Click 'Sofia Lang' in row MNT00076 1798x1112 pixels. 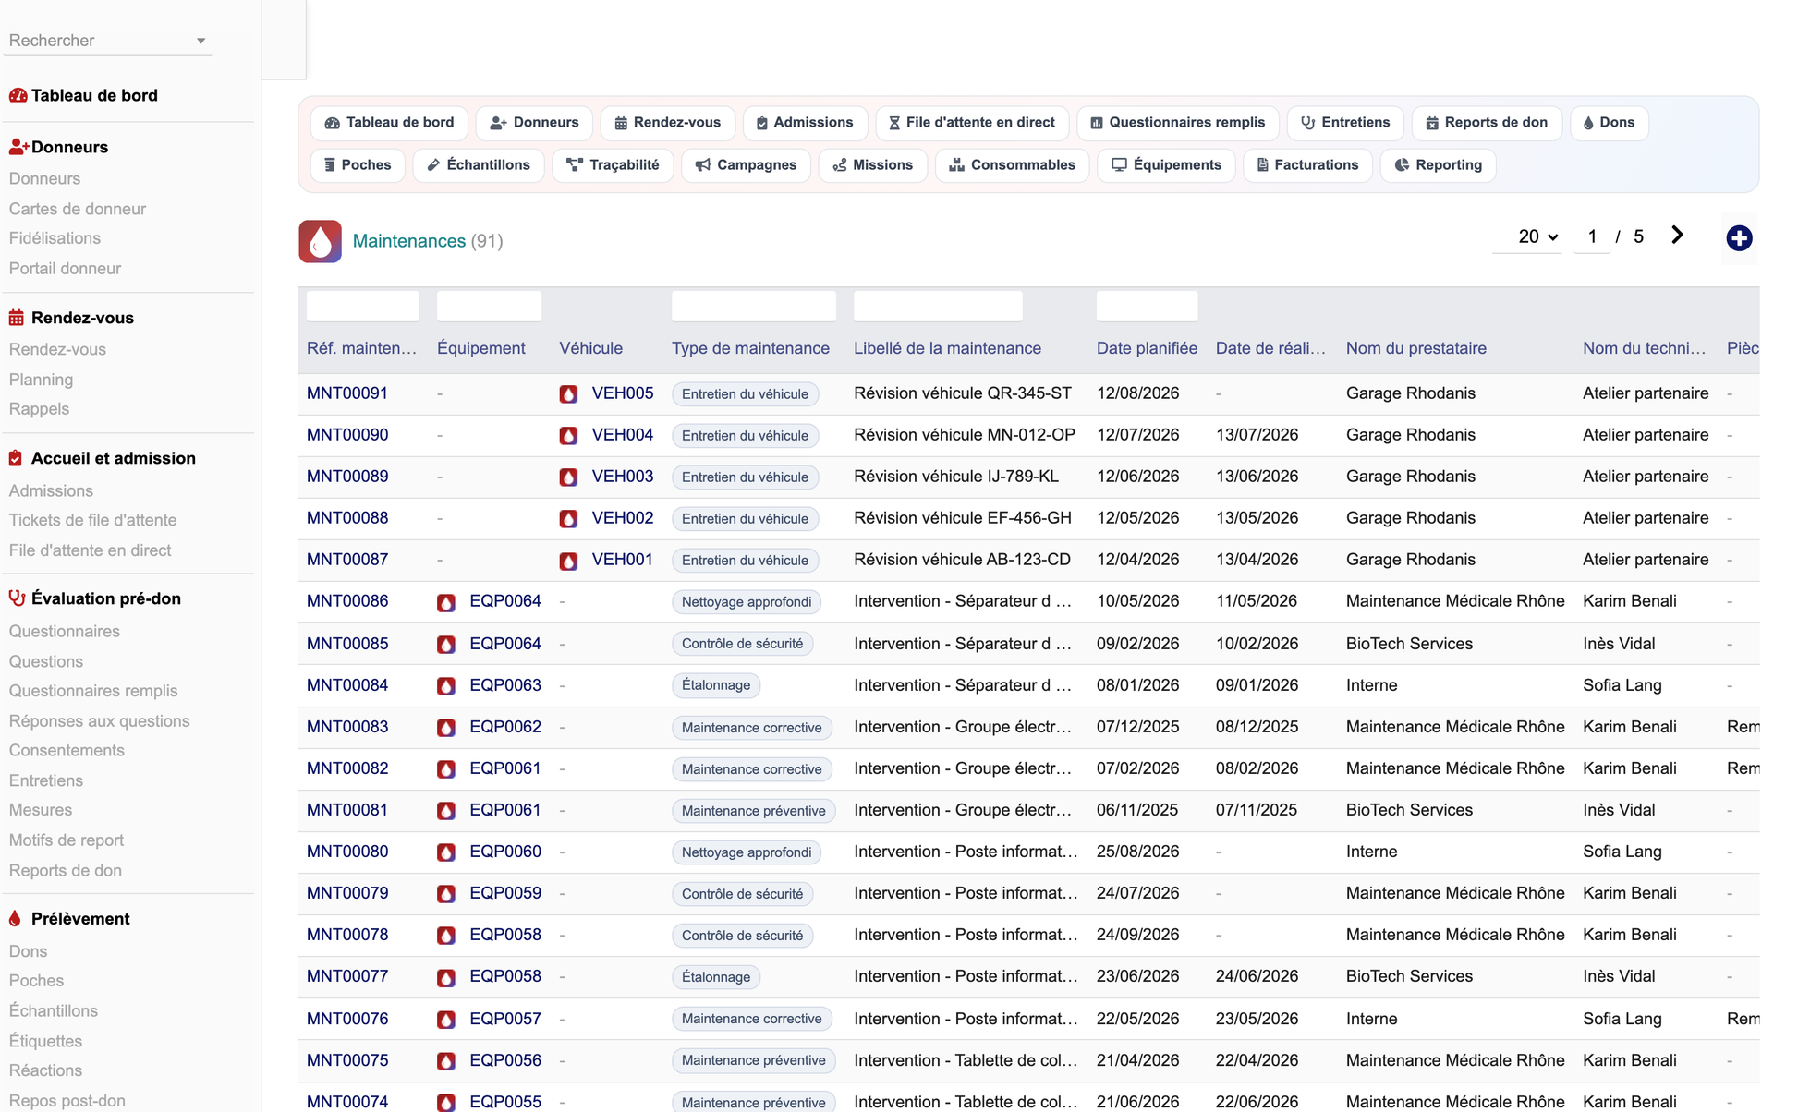[x=1622, y=1019]
